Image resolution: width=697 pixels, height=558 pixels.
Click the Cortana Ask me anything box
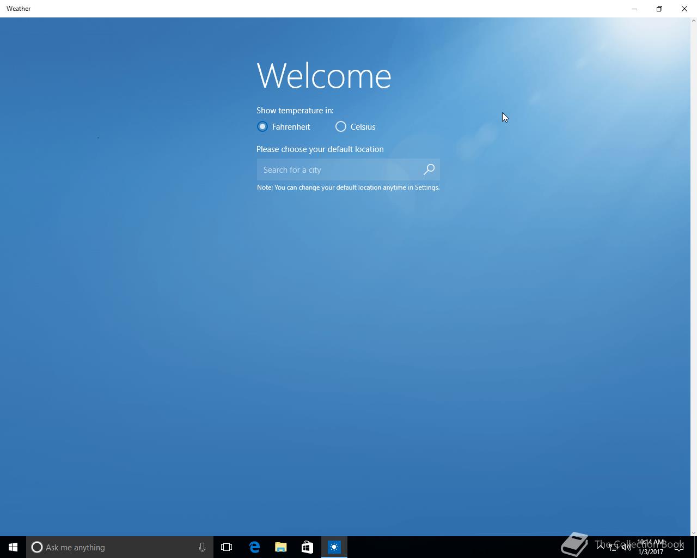pyautogui.click(x=120, y=547)
